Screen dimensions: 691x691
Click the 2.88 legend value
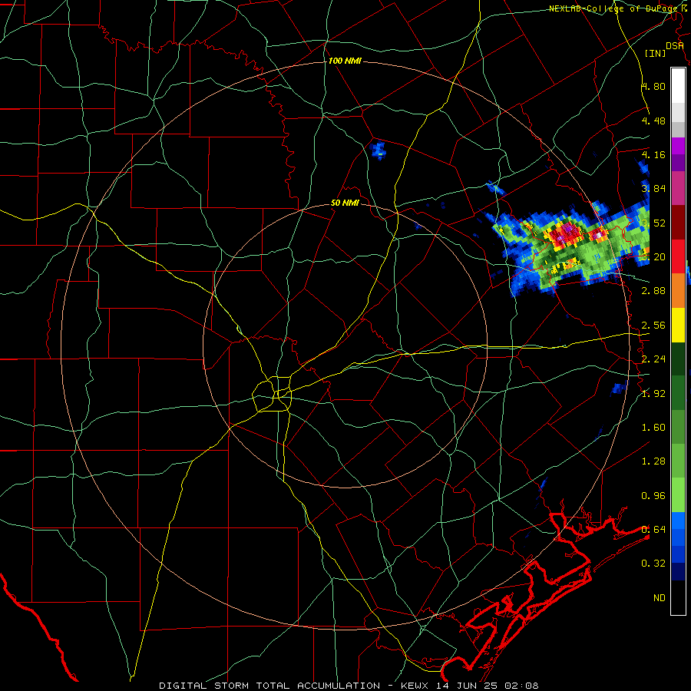653,291
